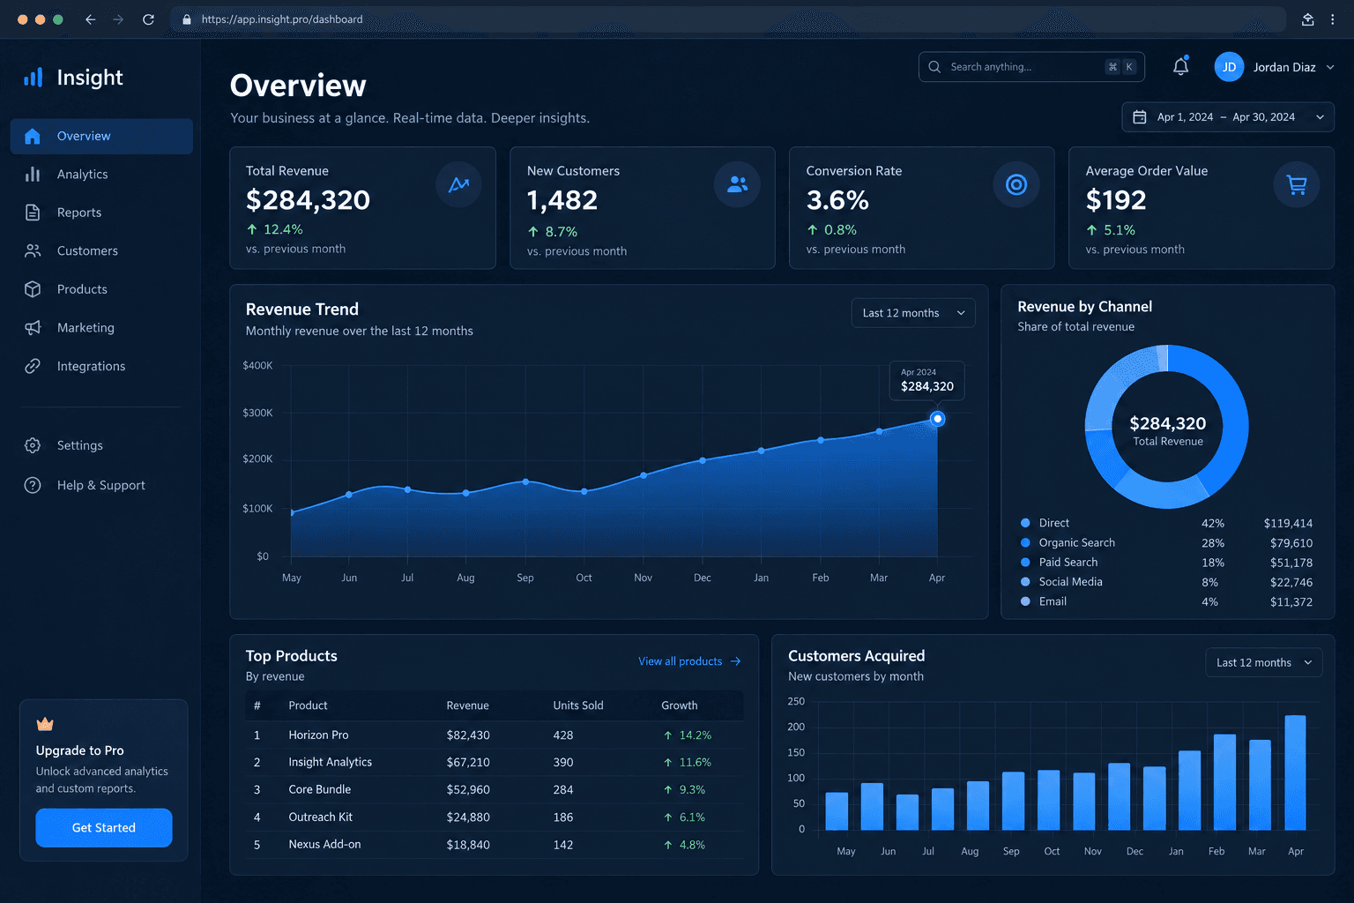
Task: Click the Customers people icon in sidebar
Action: 33,250
